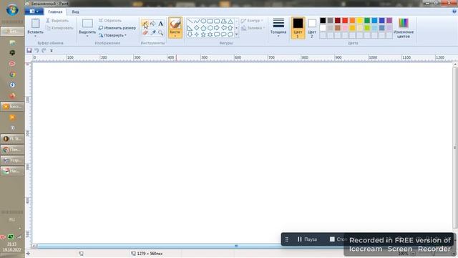The width and height of the screenshot is (458, 258).
Task: Click the RU language indicator in taskbar
Action: pyautogui.click(x=12, y=220)
